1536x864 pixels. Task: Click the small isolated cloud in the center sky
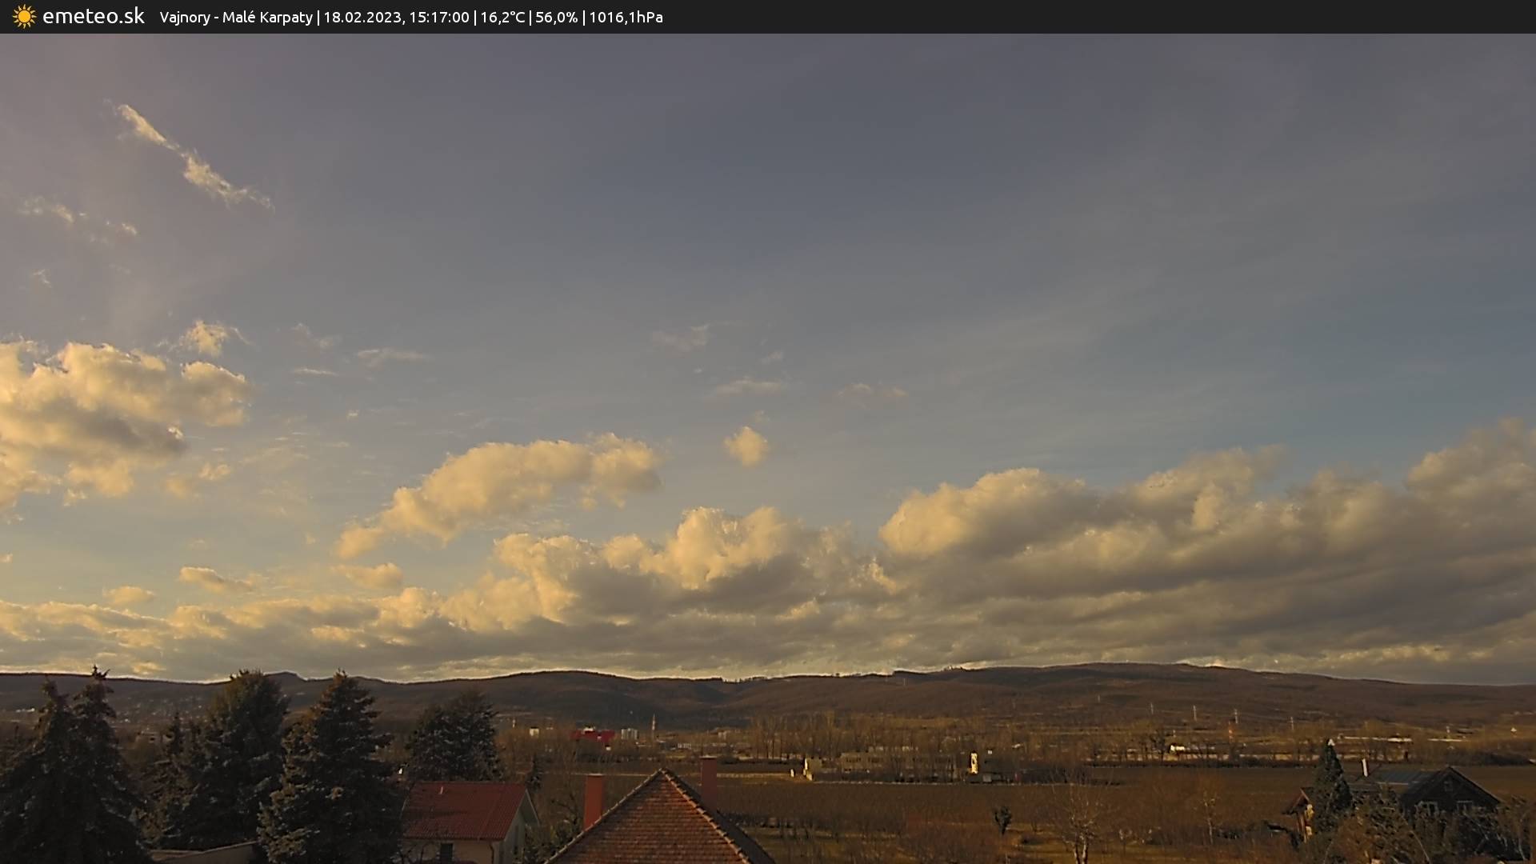[746, 446]
